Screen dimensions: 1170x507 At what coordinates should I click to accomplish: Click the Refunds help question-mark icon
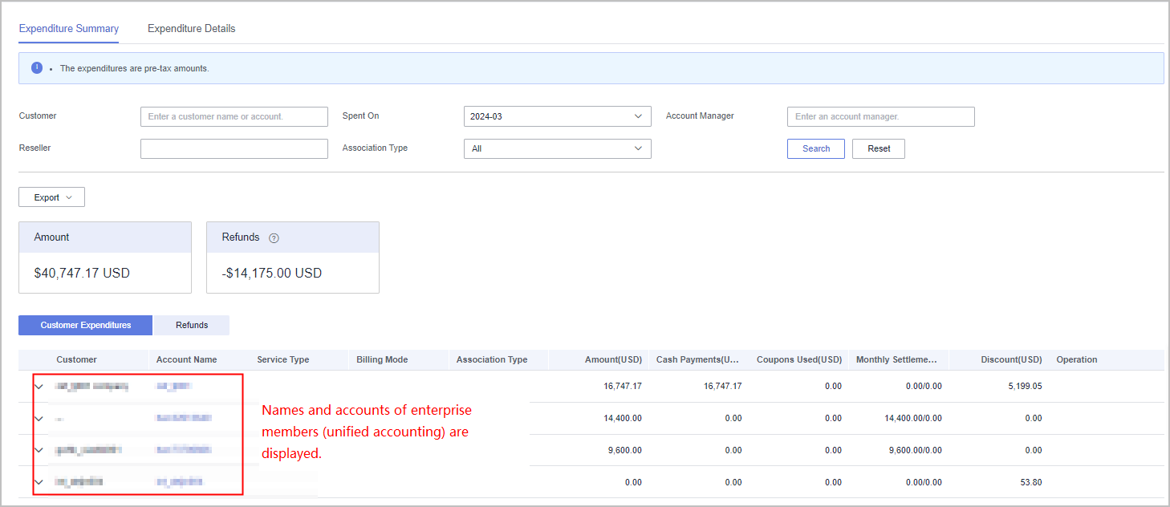pos(274,238)
